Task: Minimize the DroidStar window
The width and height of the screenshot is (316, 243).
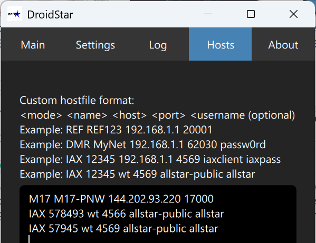Action: tap(208, 14)
